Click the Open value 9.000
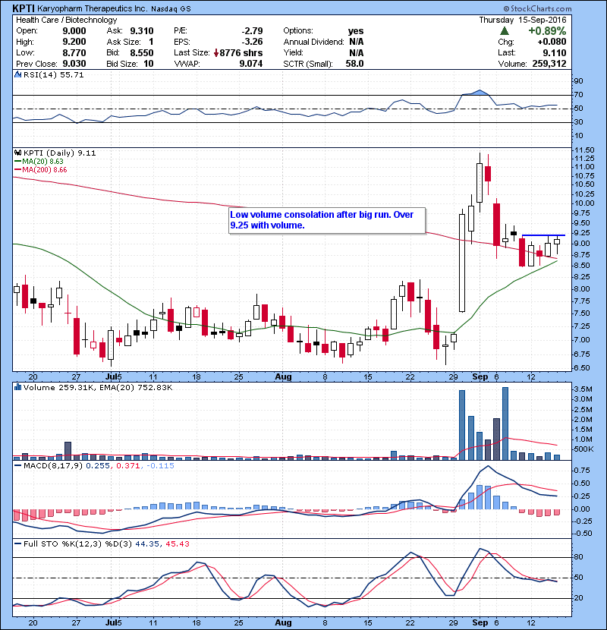The image size is (607, 630). (74, 31)
